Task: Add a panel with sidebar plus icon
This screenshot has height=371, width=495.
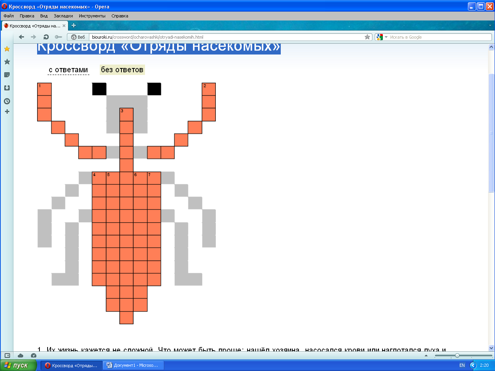Action: [x=7, y=112]
